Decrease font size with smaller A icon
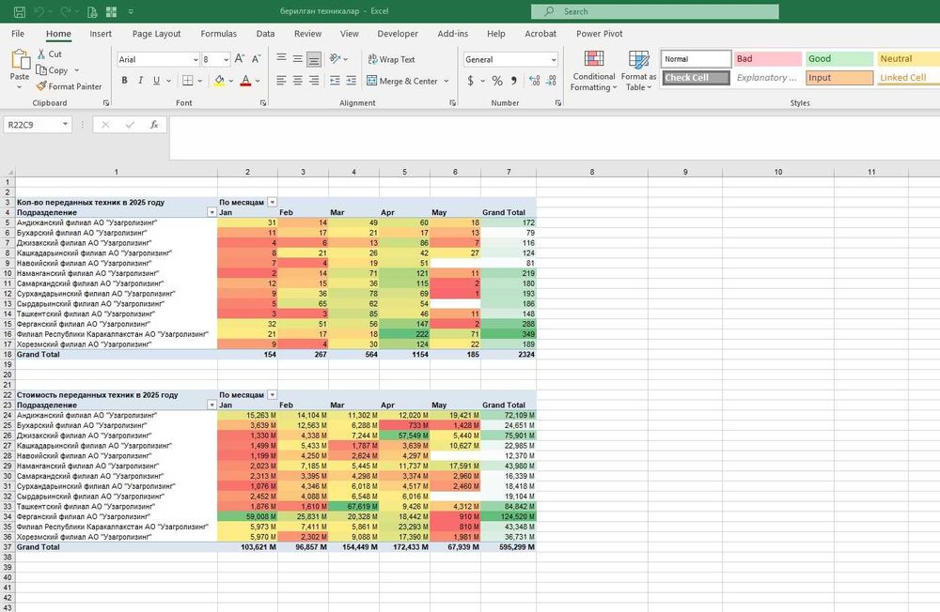Image resolution: width=940 pixels, height=612 pixels. click(x=256, y=59)
